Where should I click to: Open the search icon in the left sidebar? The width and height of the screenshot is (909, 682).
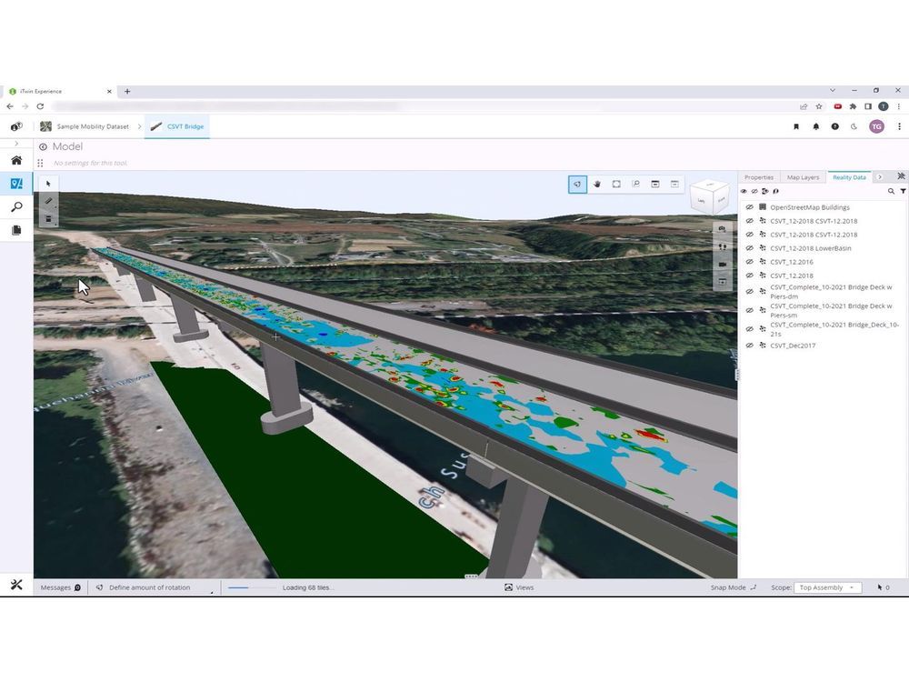click(15, 206)
